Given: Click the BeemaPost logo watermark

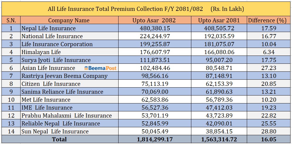Looking at the screenshot, I should [x=100, y=68].
